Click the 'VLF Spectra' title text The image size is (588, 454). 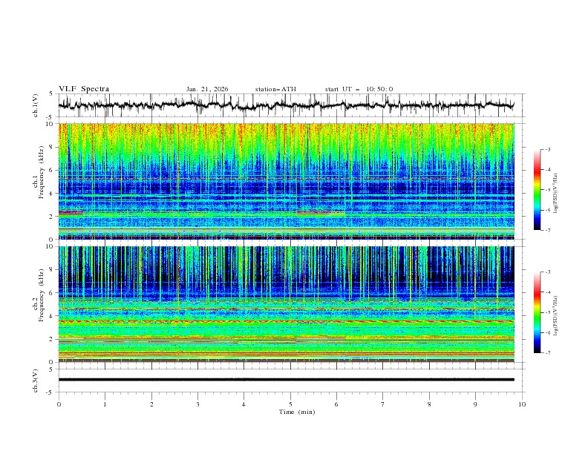pyautogui.click(x=84, y=89)
